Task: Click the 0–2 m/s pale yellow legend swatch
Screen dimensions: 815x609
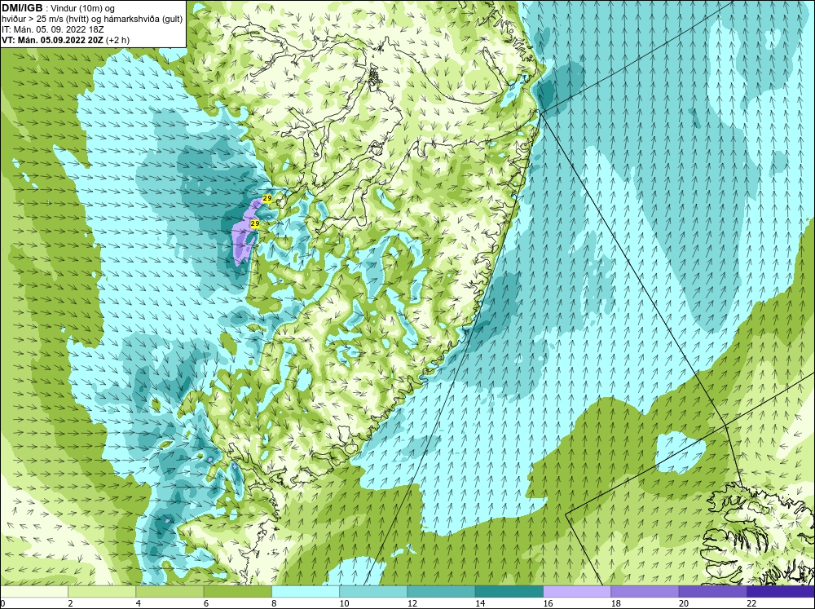Action: coord(33,591)
